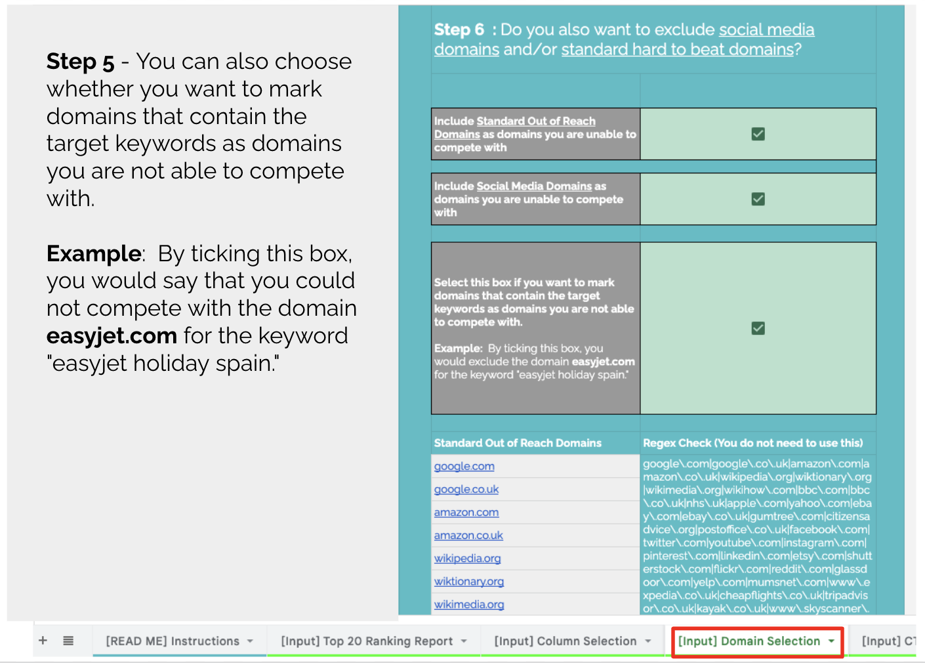This screenshot has width=925, height=663.
Task: Toggle the Standard Out of Reach Domains checkbox
Action: click(x=758, y=134)
